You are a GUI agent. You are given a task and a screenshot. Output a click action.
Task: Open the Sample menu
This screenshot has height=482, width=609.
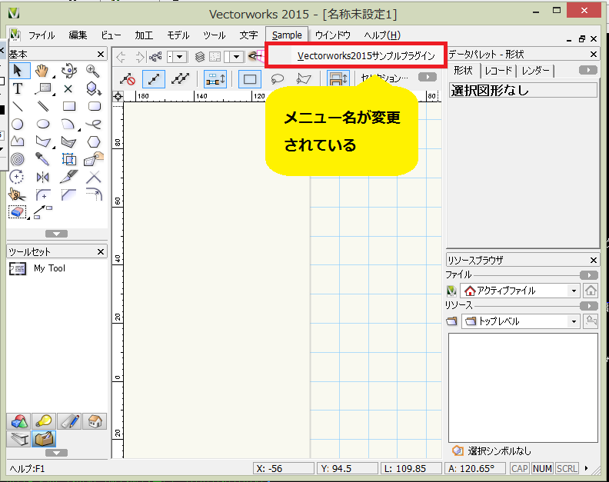(287, 35)
